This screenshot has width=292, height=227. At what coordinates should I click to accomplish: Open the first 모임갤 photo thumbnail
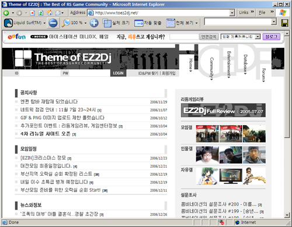pos(207,134)
